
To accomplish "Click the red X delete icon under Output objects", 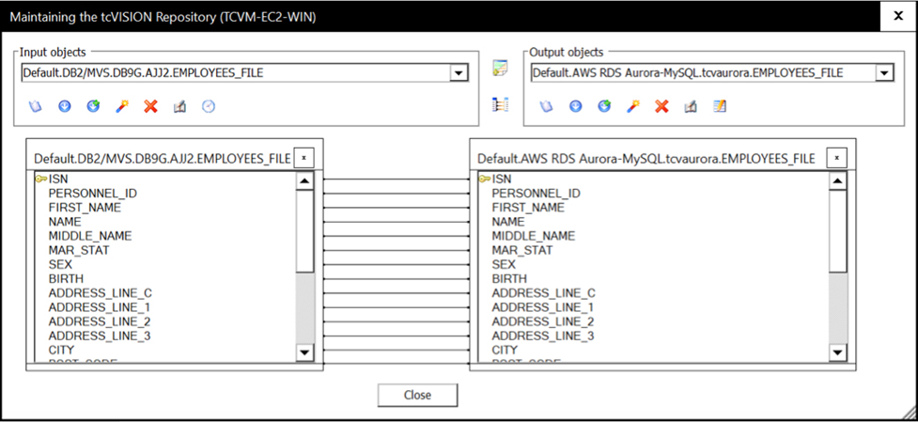I will 661,106.
